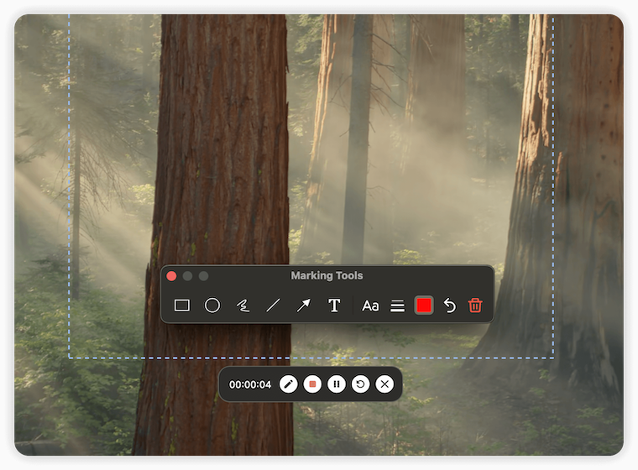The height and width of the screenshot is (470, 638).
Task: Choose the freehand scribble tool
Action: [x=243, y=305]
